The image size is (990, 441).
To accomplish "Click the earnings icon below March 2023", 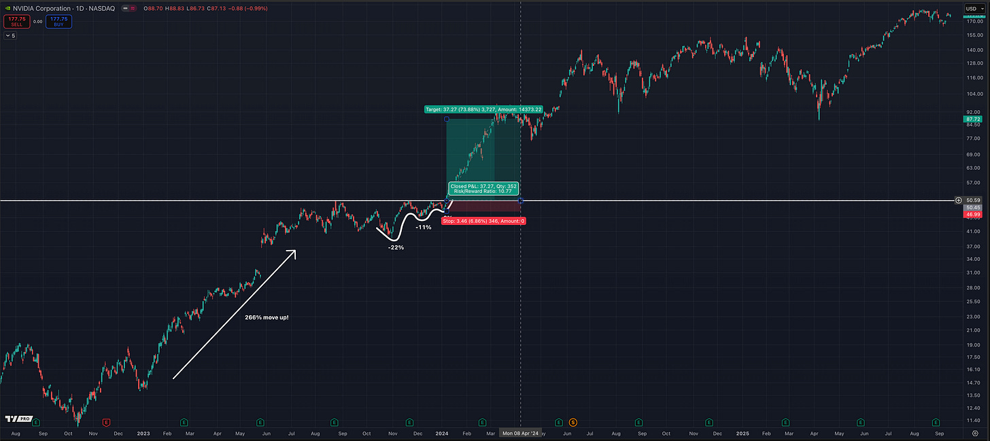I will pyautogui.click(x=183, y=422).
